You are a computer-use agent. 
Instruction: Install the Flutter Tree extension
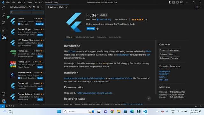pos(40,57)
